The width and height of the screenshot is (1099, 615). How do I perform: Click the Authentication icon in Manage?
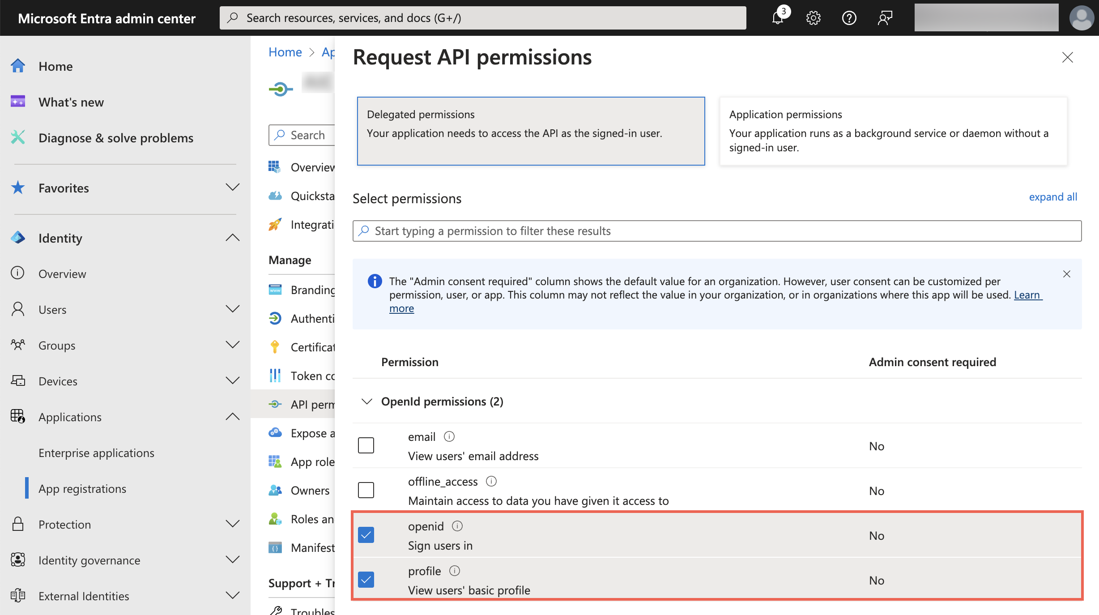pyautogui.click(x=276, y=318)
